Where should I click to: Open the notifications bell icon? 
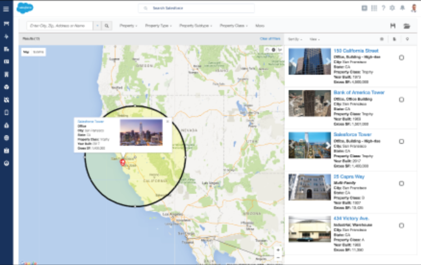(x=402, y=7)
